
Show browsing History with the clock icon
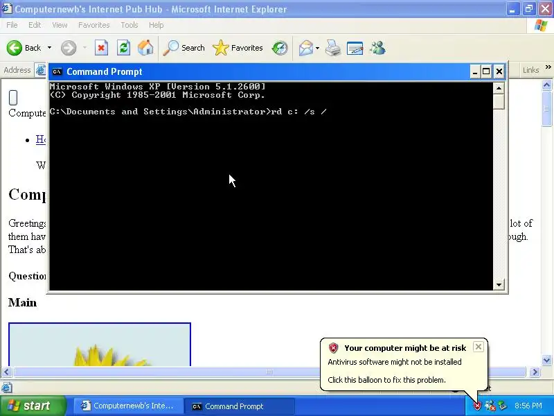point(280,48)
